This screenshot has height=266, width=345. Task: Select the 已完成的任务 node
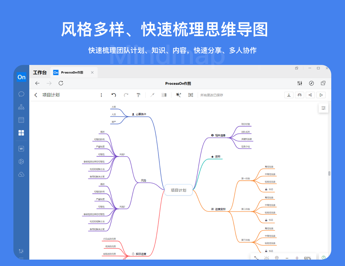pos(110,239)
